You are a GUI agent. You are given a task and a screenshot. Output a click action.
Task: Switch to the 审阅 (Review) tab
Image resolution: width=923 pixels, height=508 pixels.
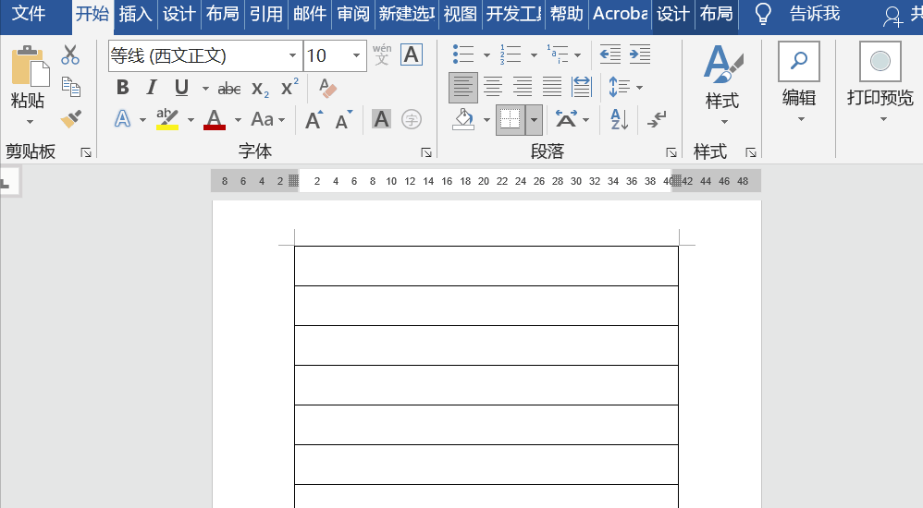(353, 14)
